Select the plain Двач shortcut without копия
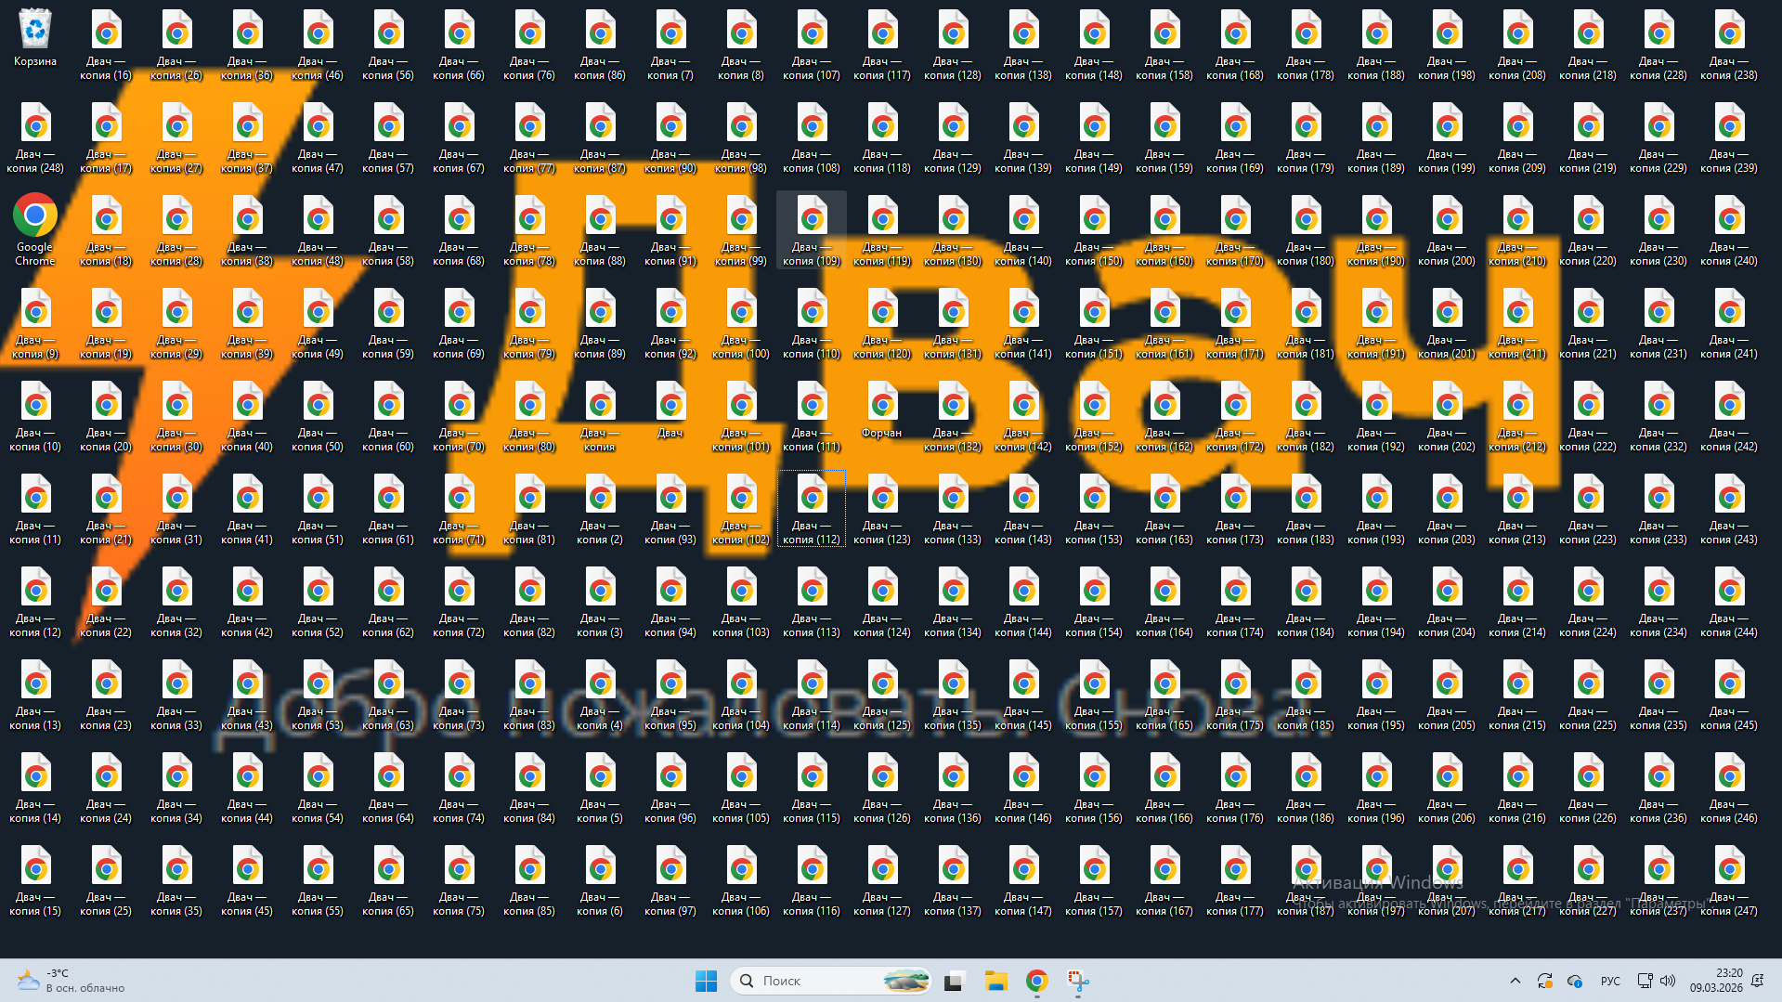Viewport: 1782px width, 1002px height. click(670, 410)
